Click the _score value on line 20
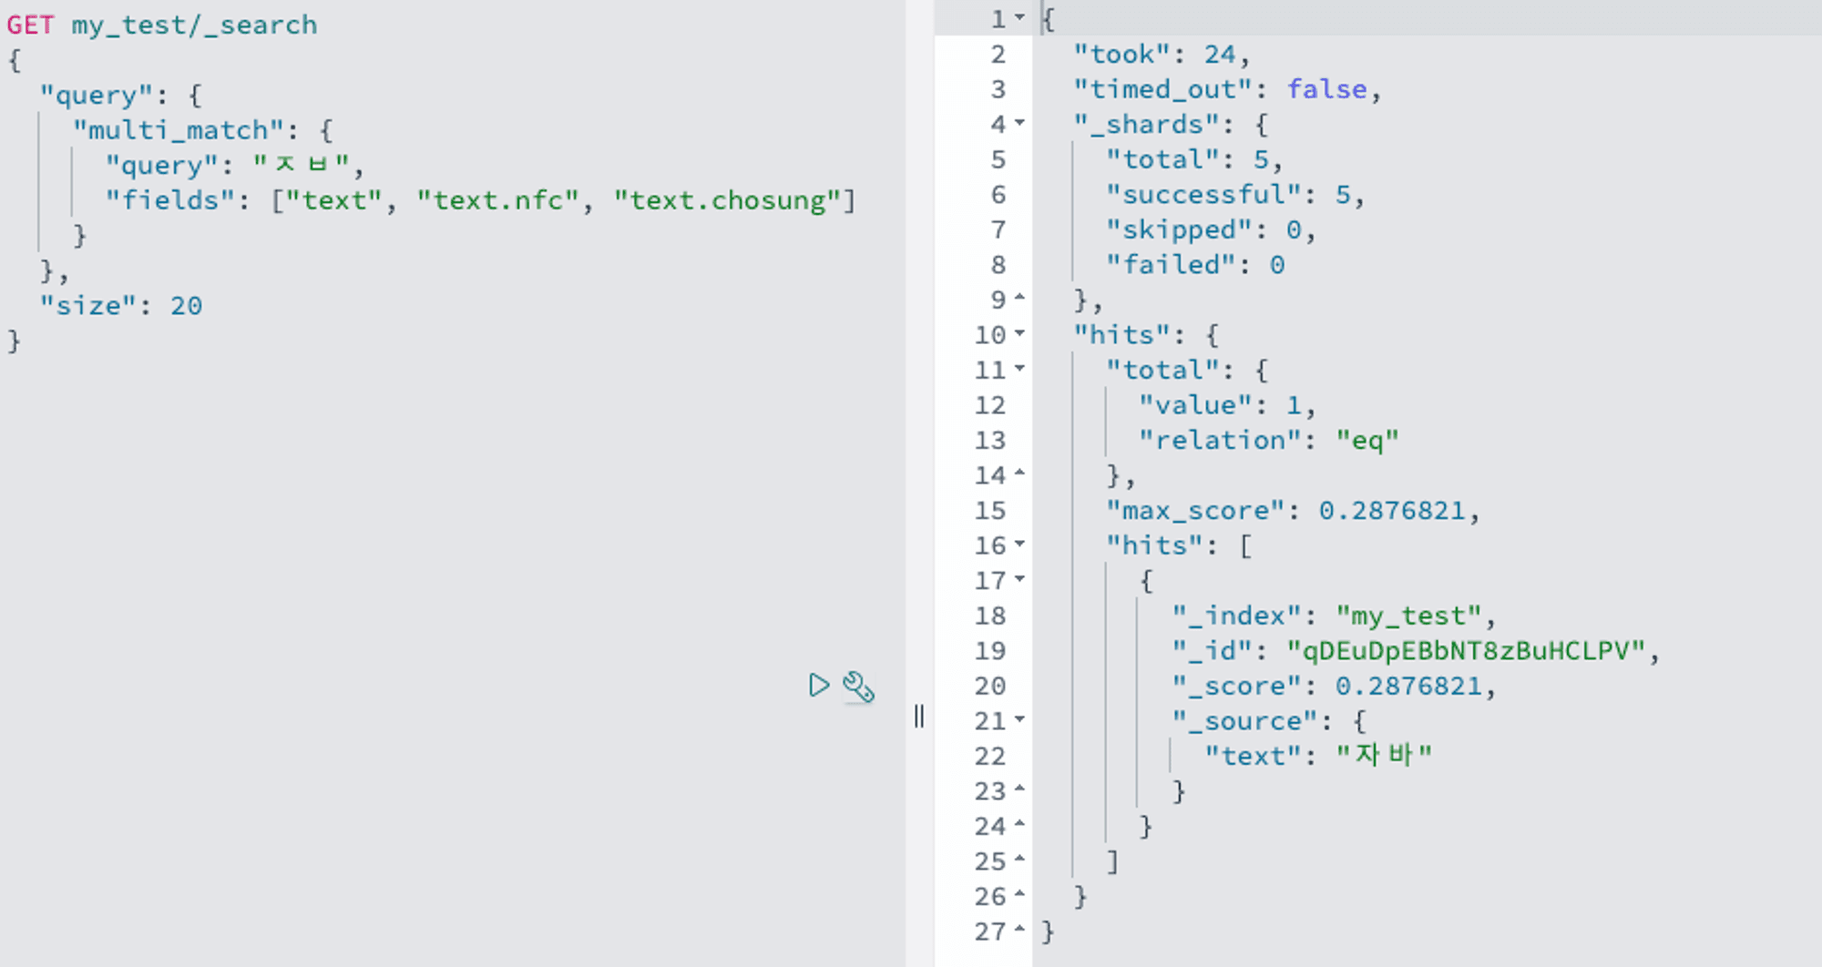1822x967 pixels. point(1408,687)
